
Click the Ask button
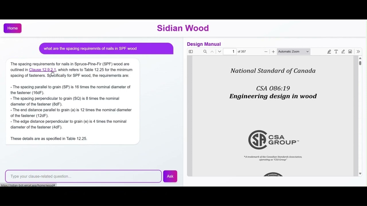tap(170, 176)
